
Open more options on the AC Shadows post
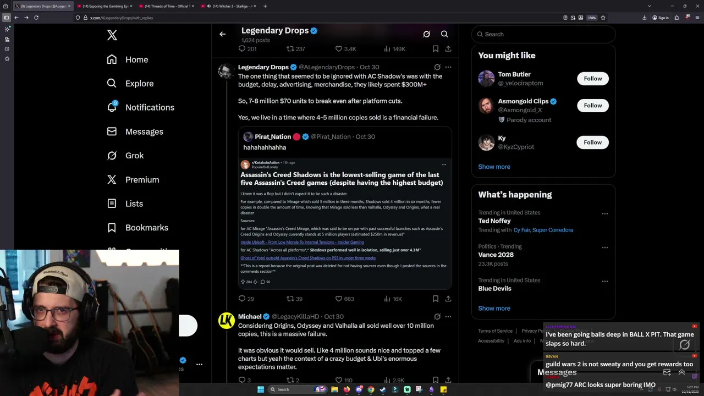448,67
